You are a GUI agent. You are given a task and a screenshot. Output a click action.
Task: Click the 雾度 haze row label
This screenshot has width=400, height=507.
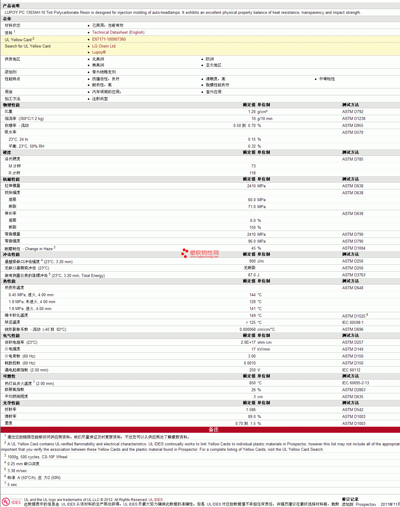point(8,423)
